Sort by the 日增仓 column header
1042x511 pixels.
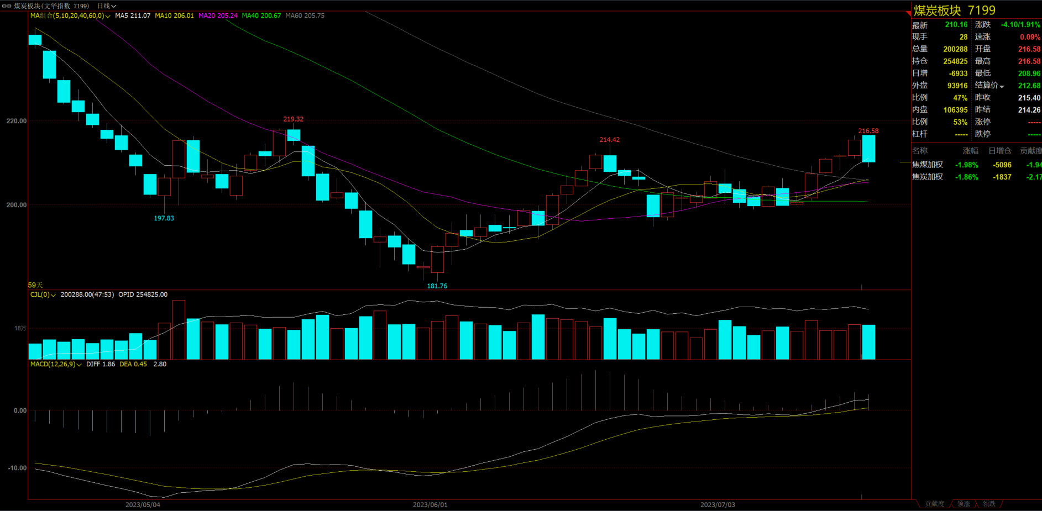[999, 150]
